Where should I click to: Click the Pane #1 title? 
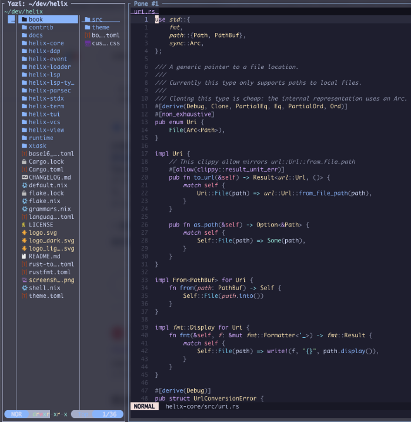pyautogui.click(x=146, y=4)
